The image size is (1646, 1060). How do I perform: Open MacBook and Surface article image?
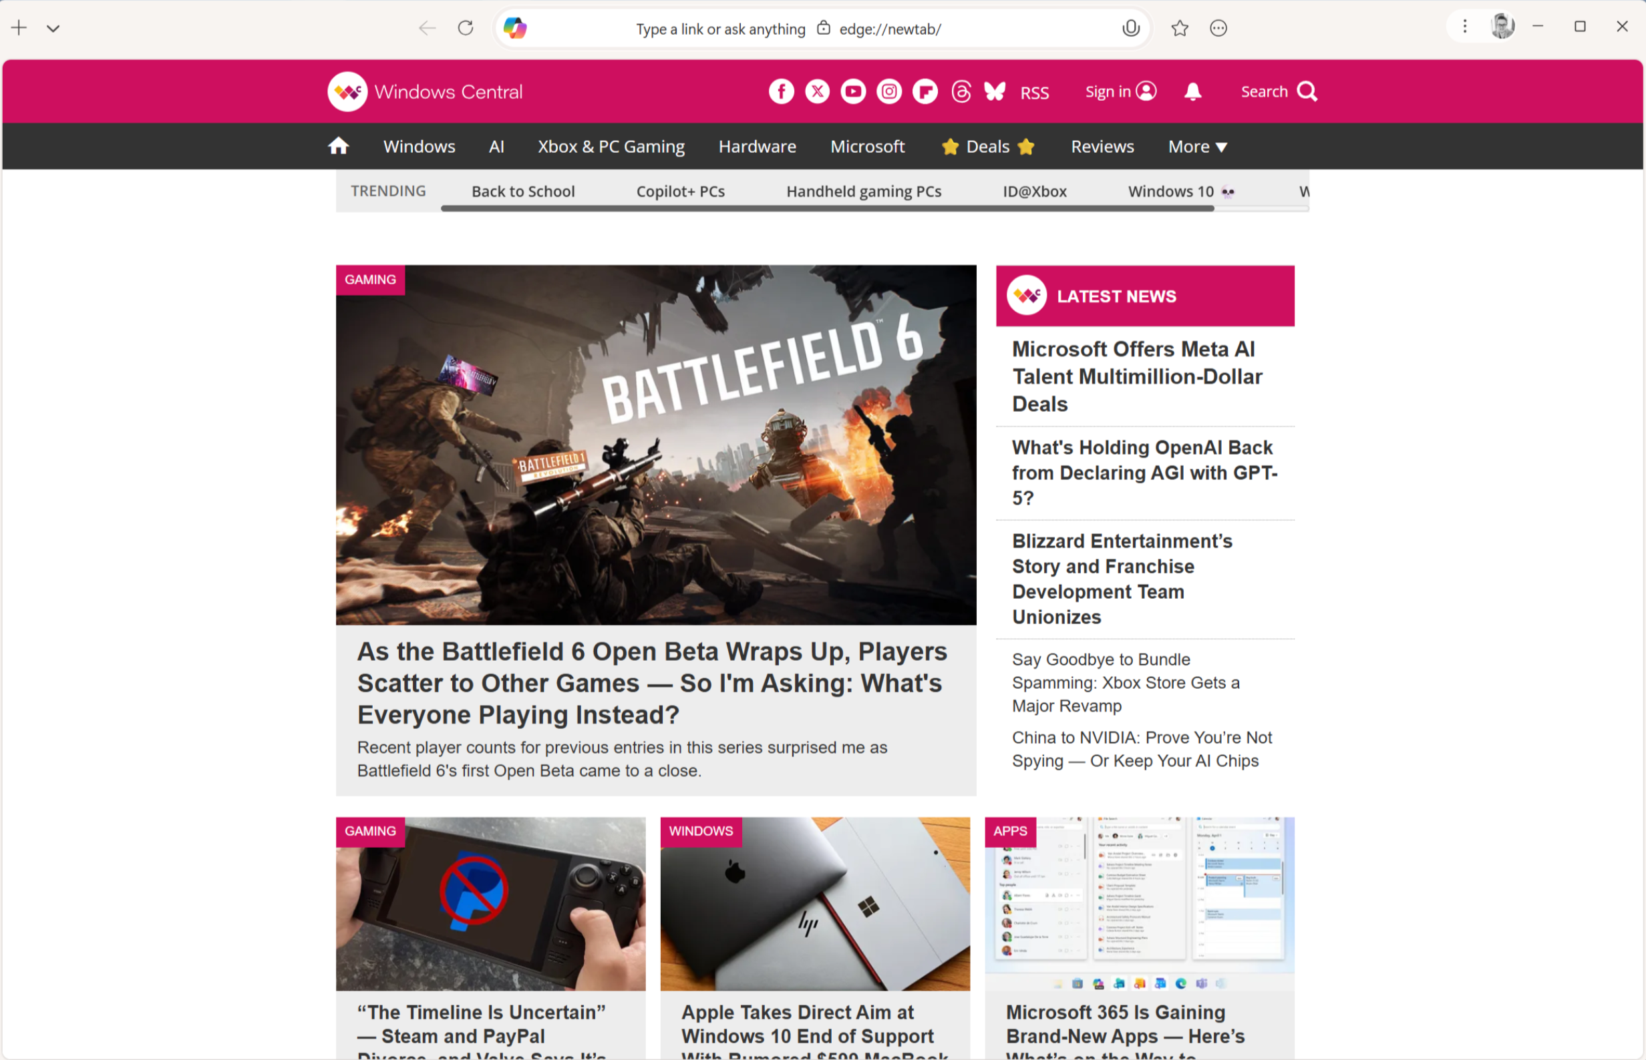point(815,904)
